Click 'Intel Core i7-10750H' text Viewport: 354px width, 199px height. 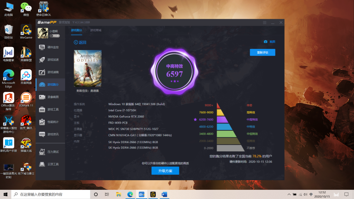point(122,110)
